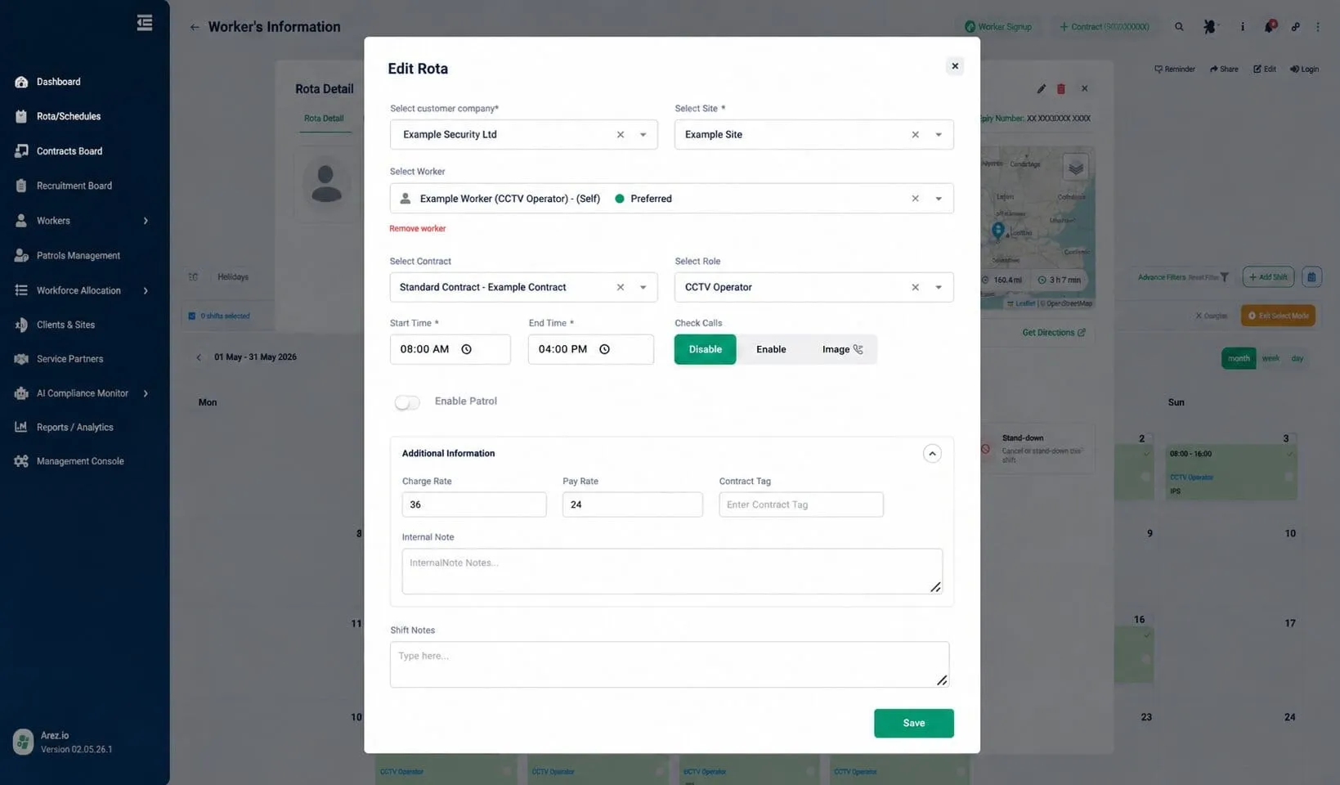
Task: Click the Internal Note textarea
Action: (672, 572)
